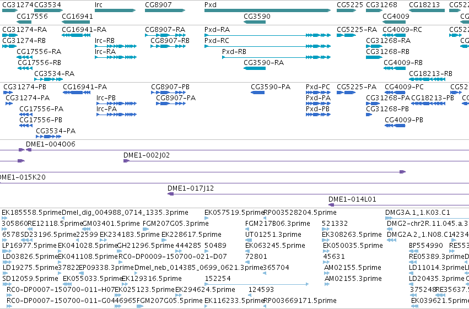Select transcript CG5225-RA

[x=346, y=35]
